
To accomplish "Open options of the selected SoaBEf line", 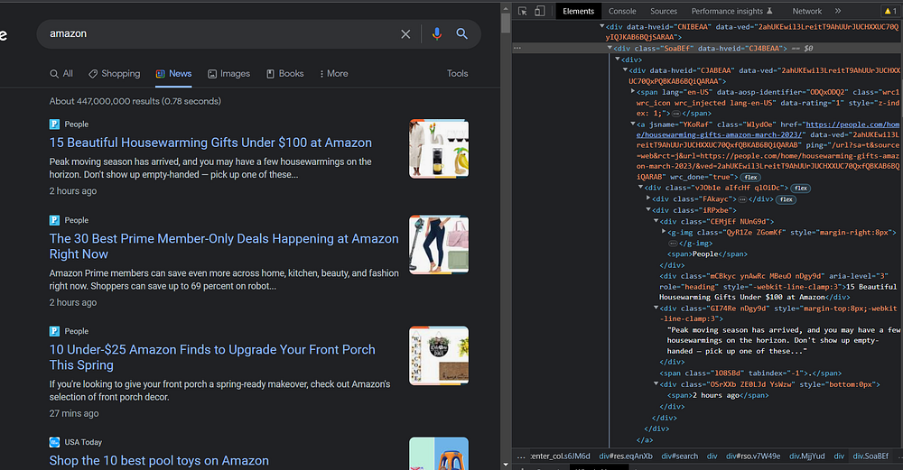I will tap(517, 49).
